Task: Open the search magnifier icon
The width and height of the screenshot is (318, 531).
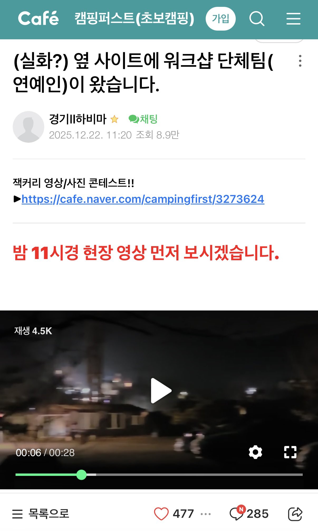Action: pos(257,19)
